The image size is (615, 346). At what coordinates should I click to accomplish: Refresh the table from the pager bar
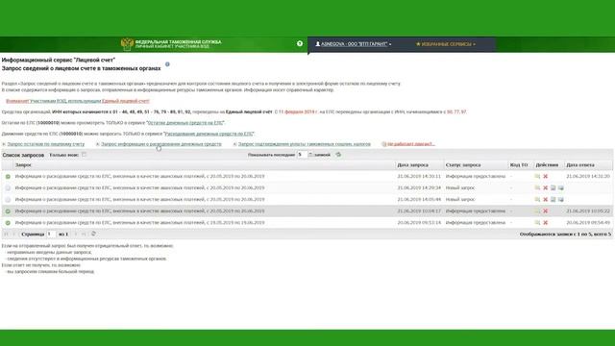point(93,234)
